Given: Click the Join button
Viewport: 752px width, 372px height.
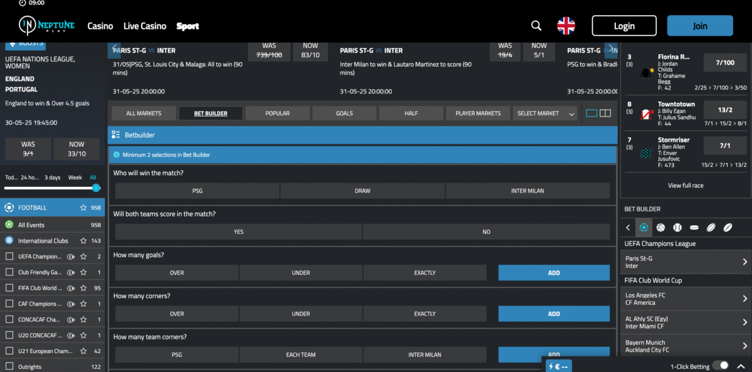Looking at the screenshot, I should (x=700, y=26).
